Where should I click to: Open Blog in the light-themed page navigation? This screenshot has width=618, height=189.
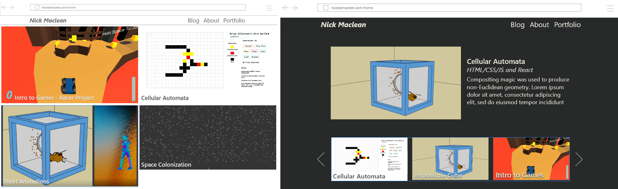[x=193, y=21]
